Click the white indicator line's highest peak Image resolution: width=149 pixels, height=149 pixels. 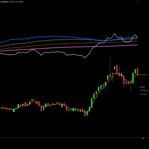115,34
